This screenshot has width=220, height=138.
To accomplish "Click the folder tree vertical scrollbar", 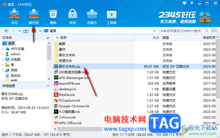I will [49, 53].
